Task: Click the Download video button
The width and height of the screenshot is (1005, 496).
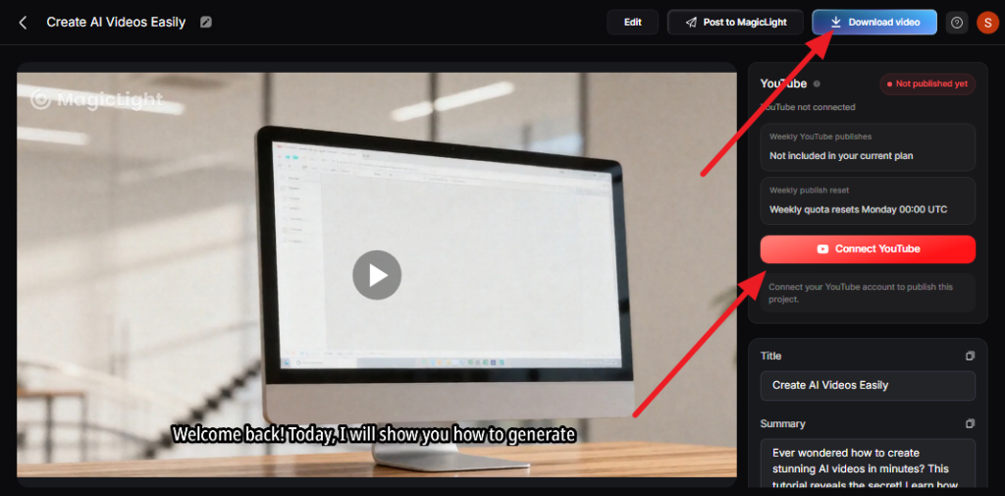Action: click(x=874, y=23)
